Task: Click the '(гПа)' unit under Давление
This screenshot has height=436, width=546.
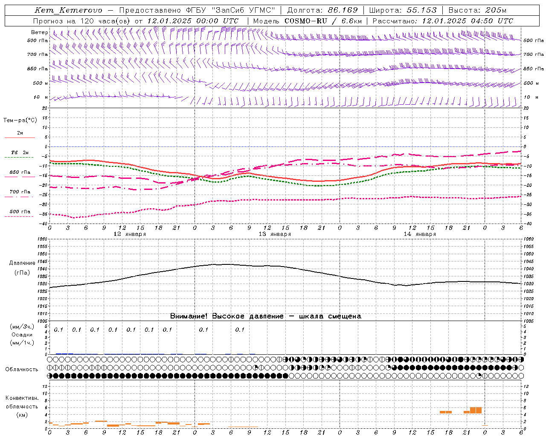Action: click(22, 272)
